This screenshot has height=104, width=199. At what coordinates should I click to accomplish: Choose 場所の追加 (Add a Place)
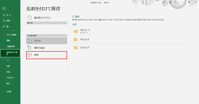point(46,48)
